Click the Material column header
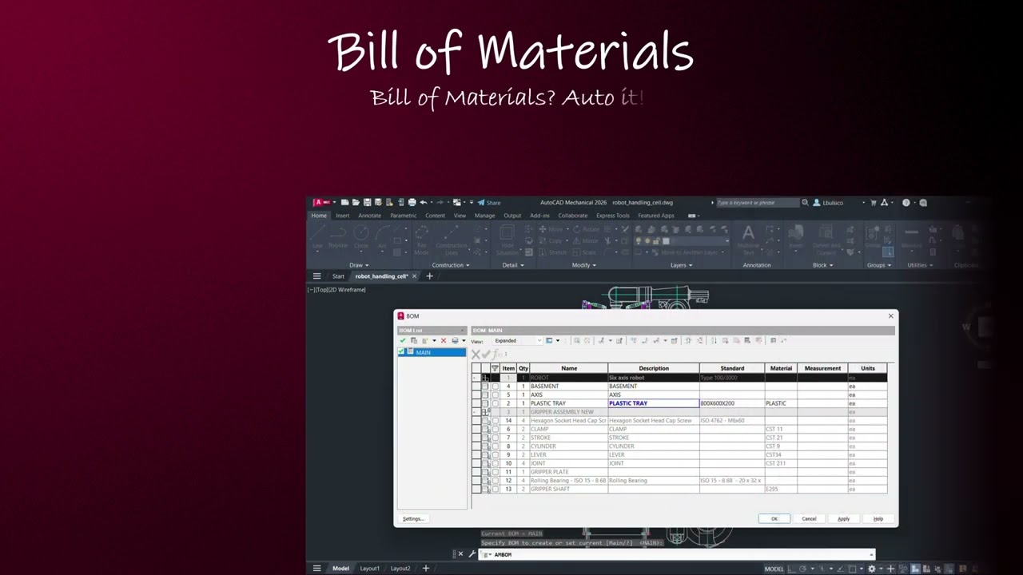The width and height of the screenshot is (1023, 575). [781, 368]
